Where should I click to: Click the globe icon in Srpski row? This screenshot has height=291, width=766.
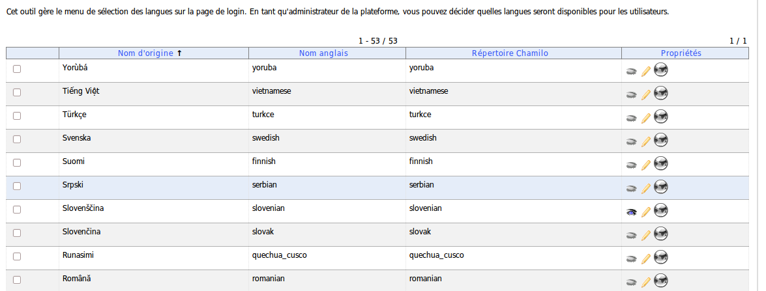(x=661, y=187)
